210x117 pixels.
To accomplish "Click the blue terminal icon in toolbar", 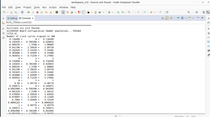I will point(22,12).
